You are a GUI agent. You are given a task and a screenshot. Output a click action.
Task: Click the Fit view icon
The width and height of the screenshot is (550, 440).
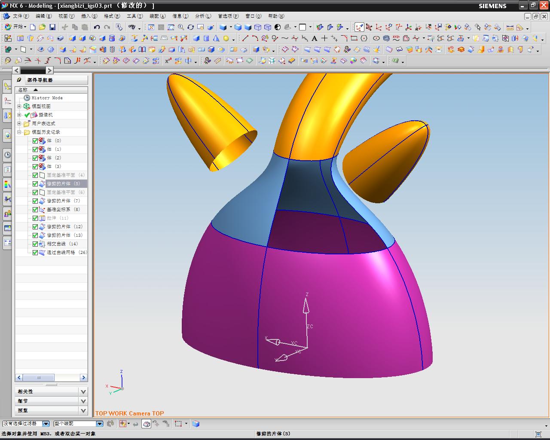(x=151, y=27)
